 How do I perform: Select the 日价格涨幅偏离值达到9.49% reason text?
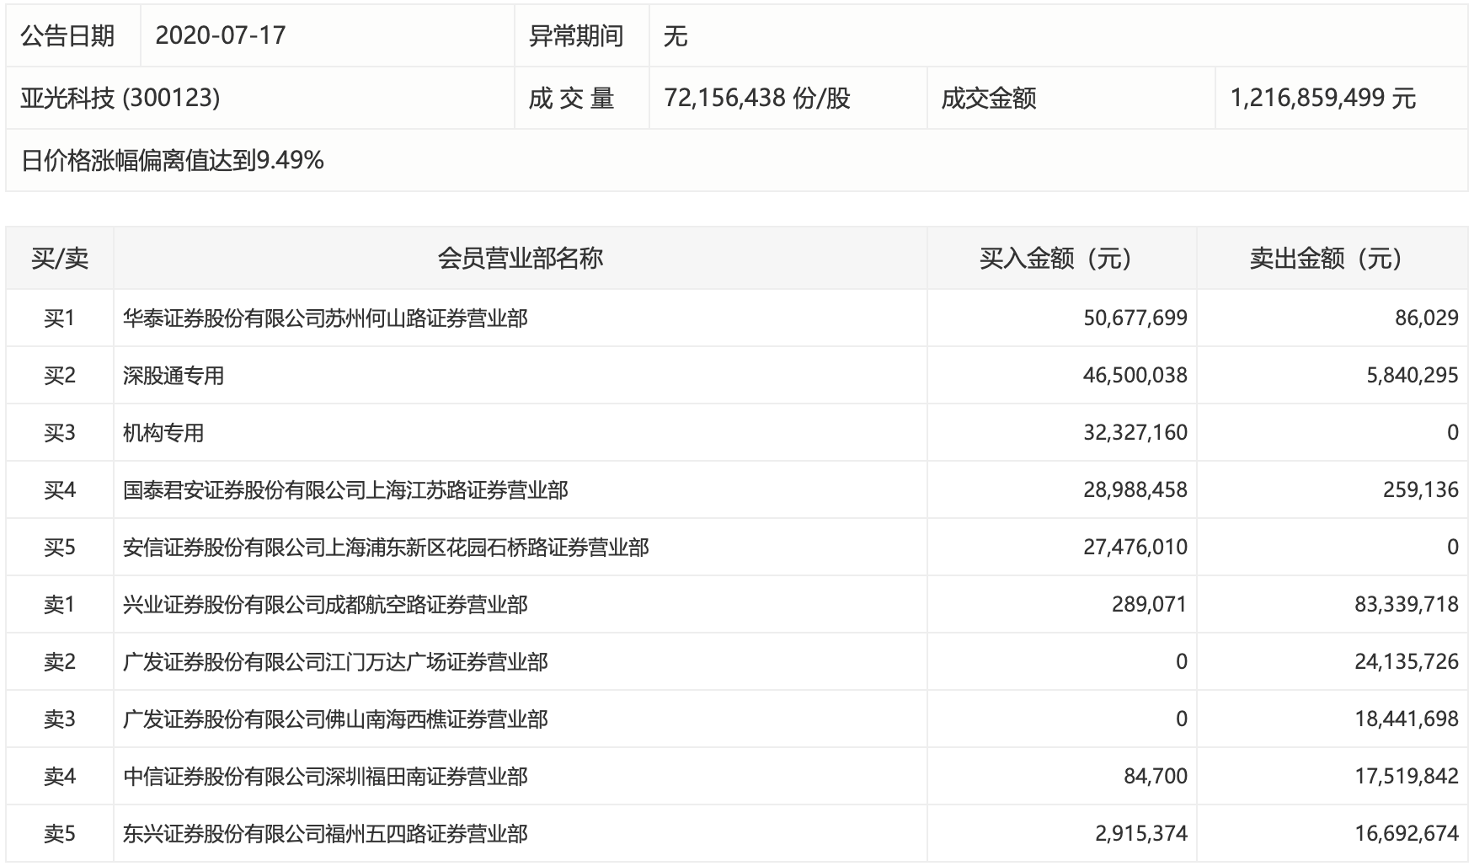click(172, 160)
